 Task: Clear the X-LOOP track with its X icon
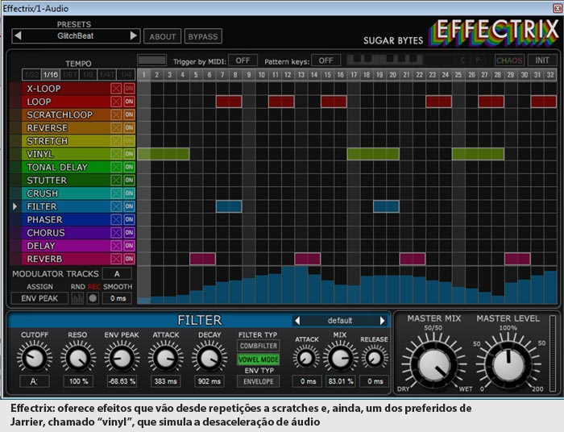[x=116, y=89]
